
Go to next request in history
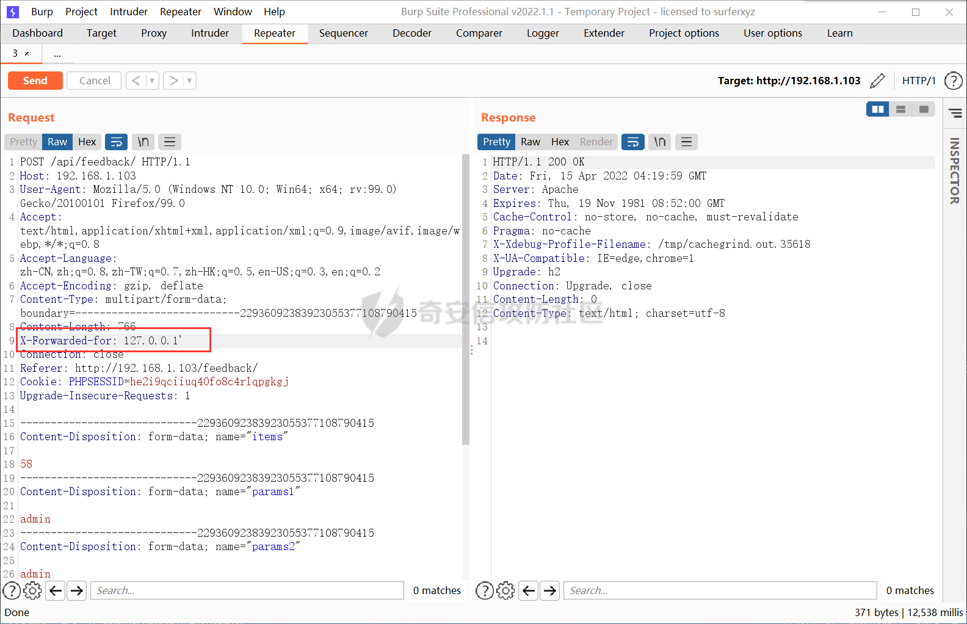pyautogui.click(x=173, y=81)
